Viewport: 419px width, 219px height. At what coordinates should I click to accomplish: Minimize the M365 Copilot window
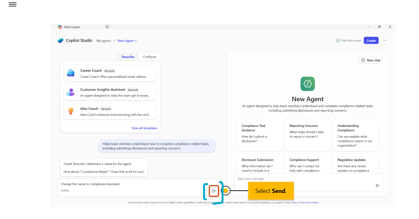coord(369,27)
